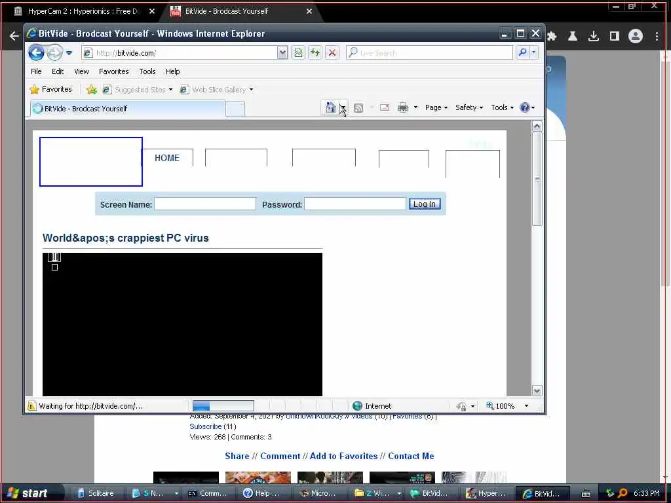Click the Home house icon in command bar
Image resolution: width=671 pixels, height=503 pixels.
[330, 107]
